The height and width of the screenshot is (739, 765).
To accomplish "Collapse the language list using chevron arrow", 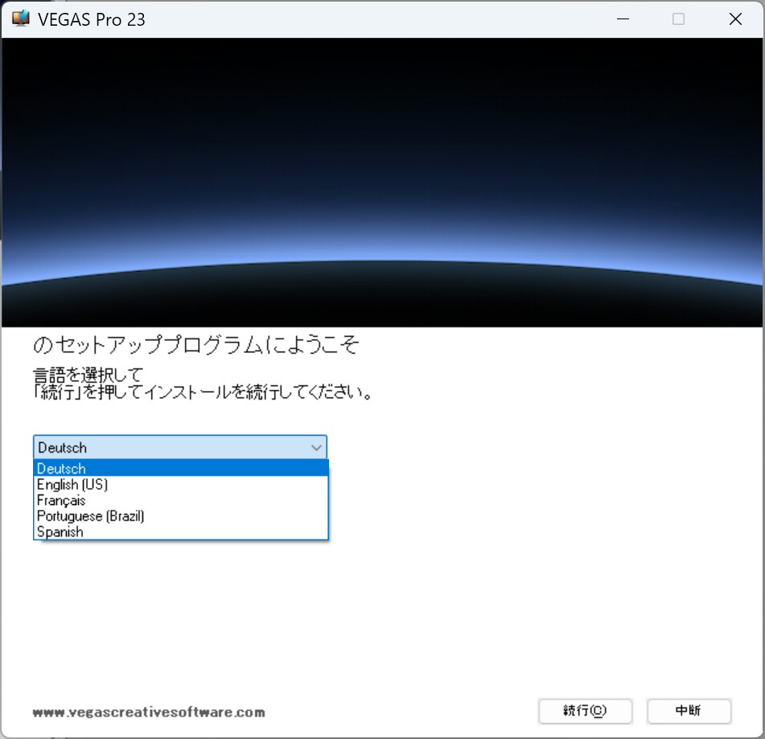I will 316,447.
